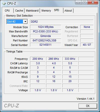Click the CPU-Z chip icon in title bar
This screenshot has width=100, height=112.
click(x=4, y=4)
